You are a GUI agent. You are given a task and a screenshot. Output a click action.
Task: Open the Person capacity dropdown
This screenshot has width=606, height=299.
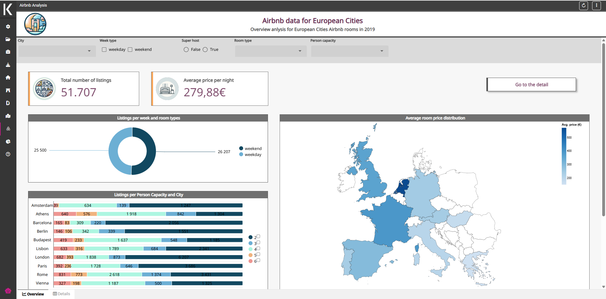point(349,51)
